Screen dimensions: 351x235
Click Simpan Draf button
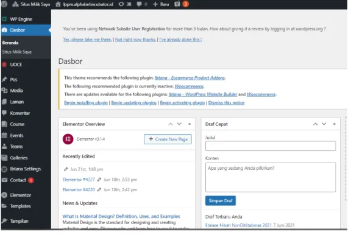220,201
